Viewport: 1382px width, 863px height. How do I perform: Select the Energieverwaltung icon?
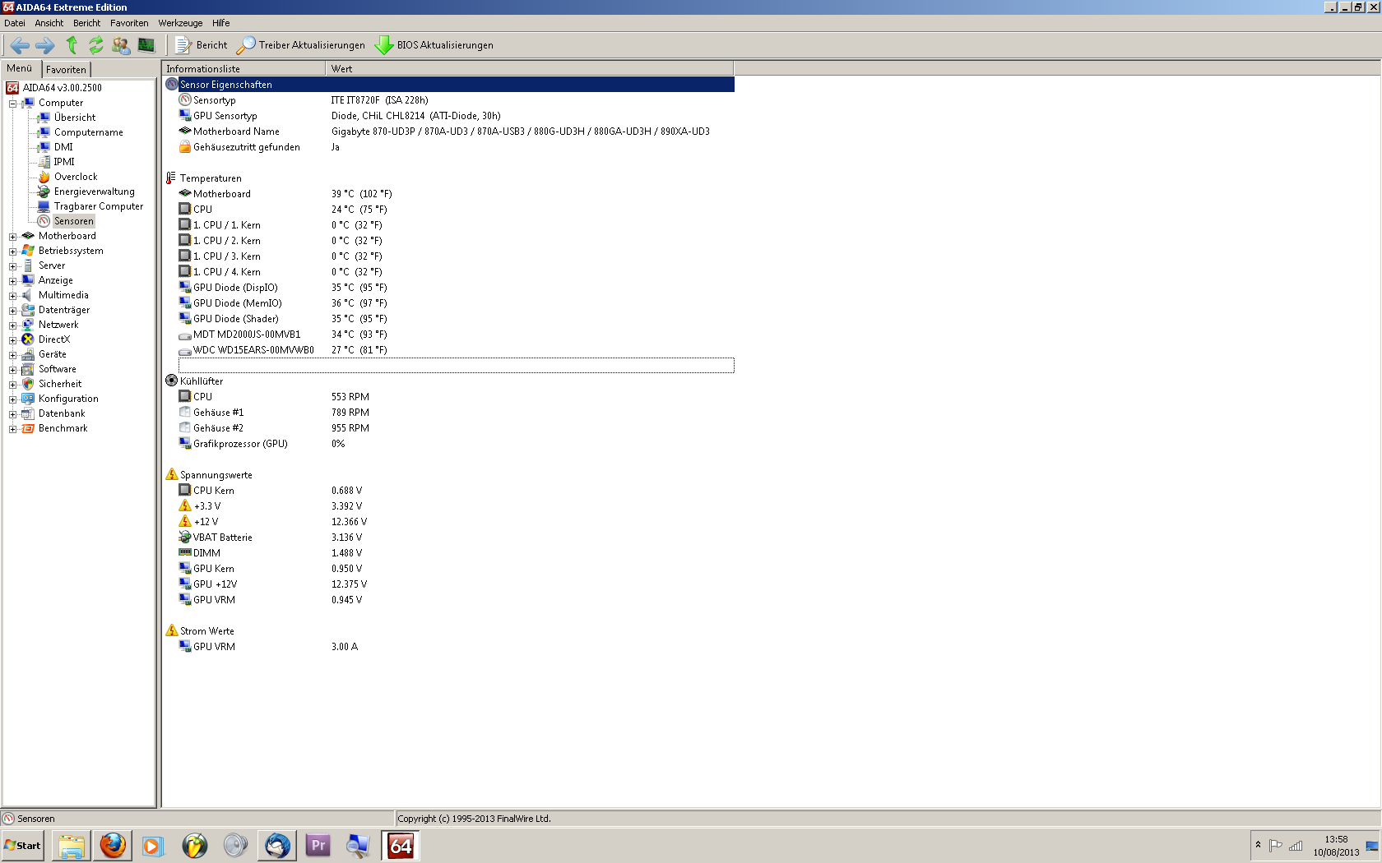pos(44,192)
